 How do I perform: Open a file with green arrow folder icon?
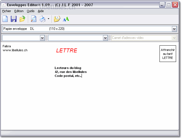click(23, 19)
